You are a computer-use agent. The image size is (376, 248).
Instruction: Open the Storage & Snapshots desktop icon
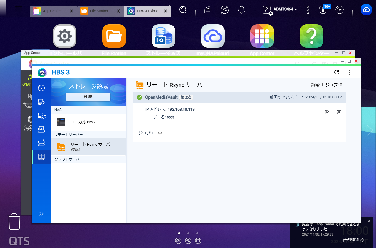tap(163, 36)
